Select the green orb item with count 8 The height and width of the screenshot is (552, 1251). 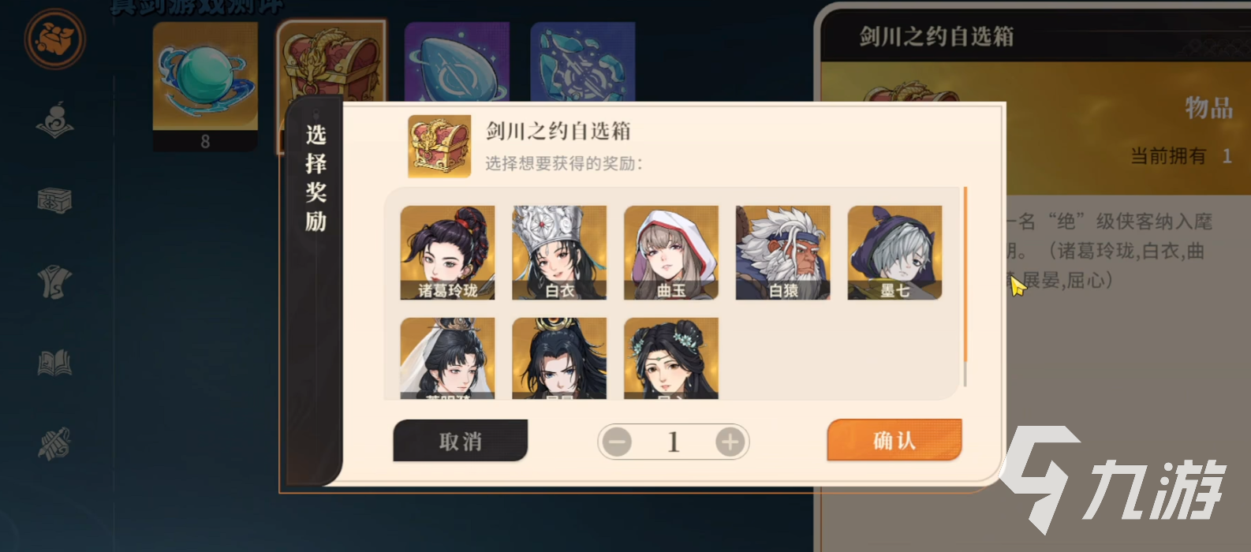click(x=205, y=86)
